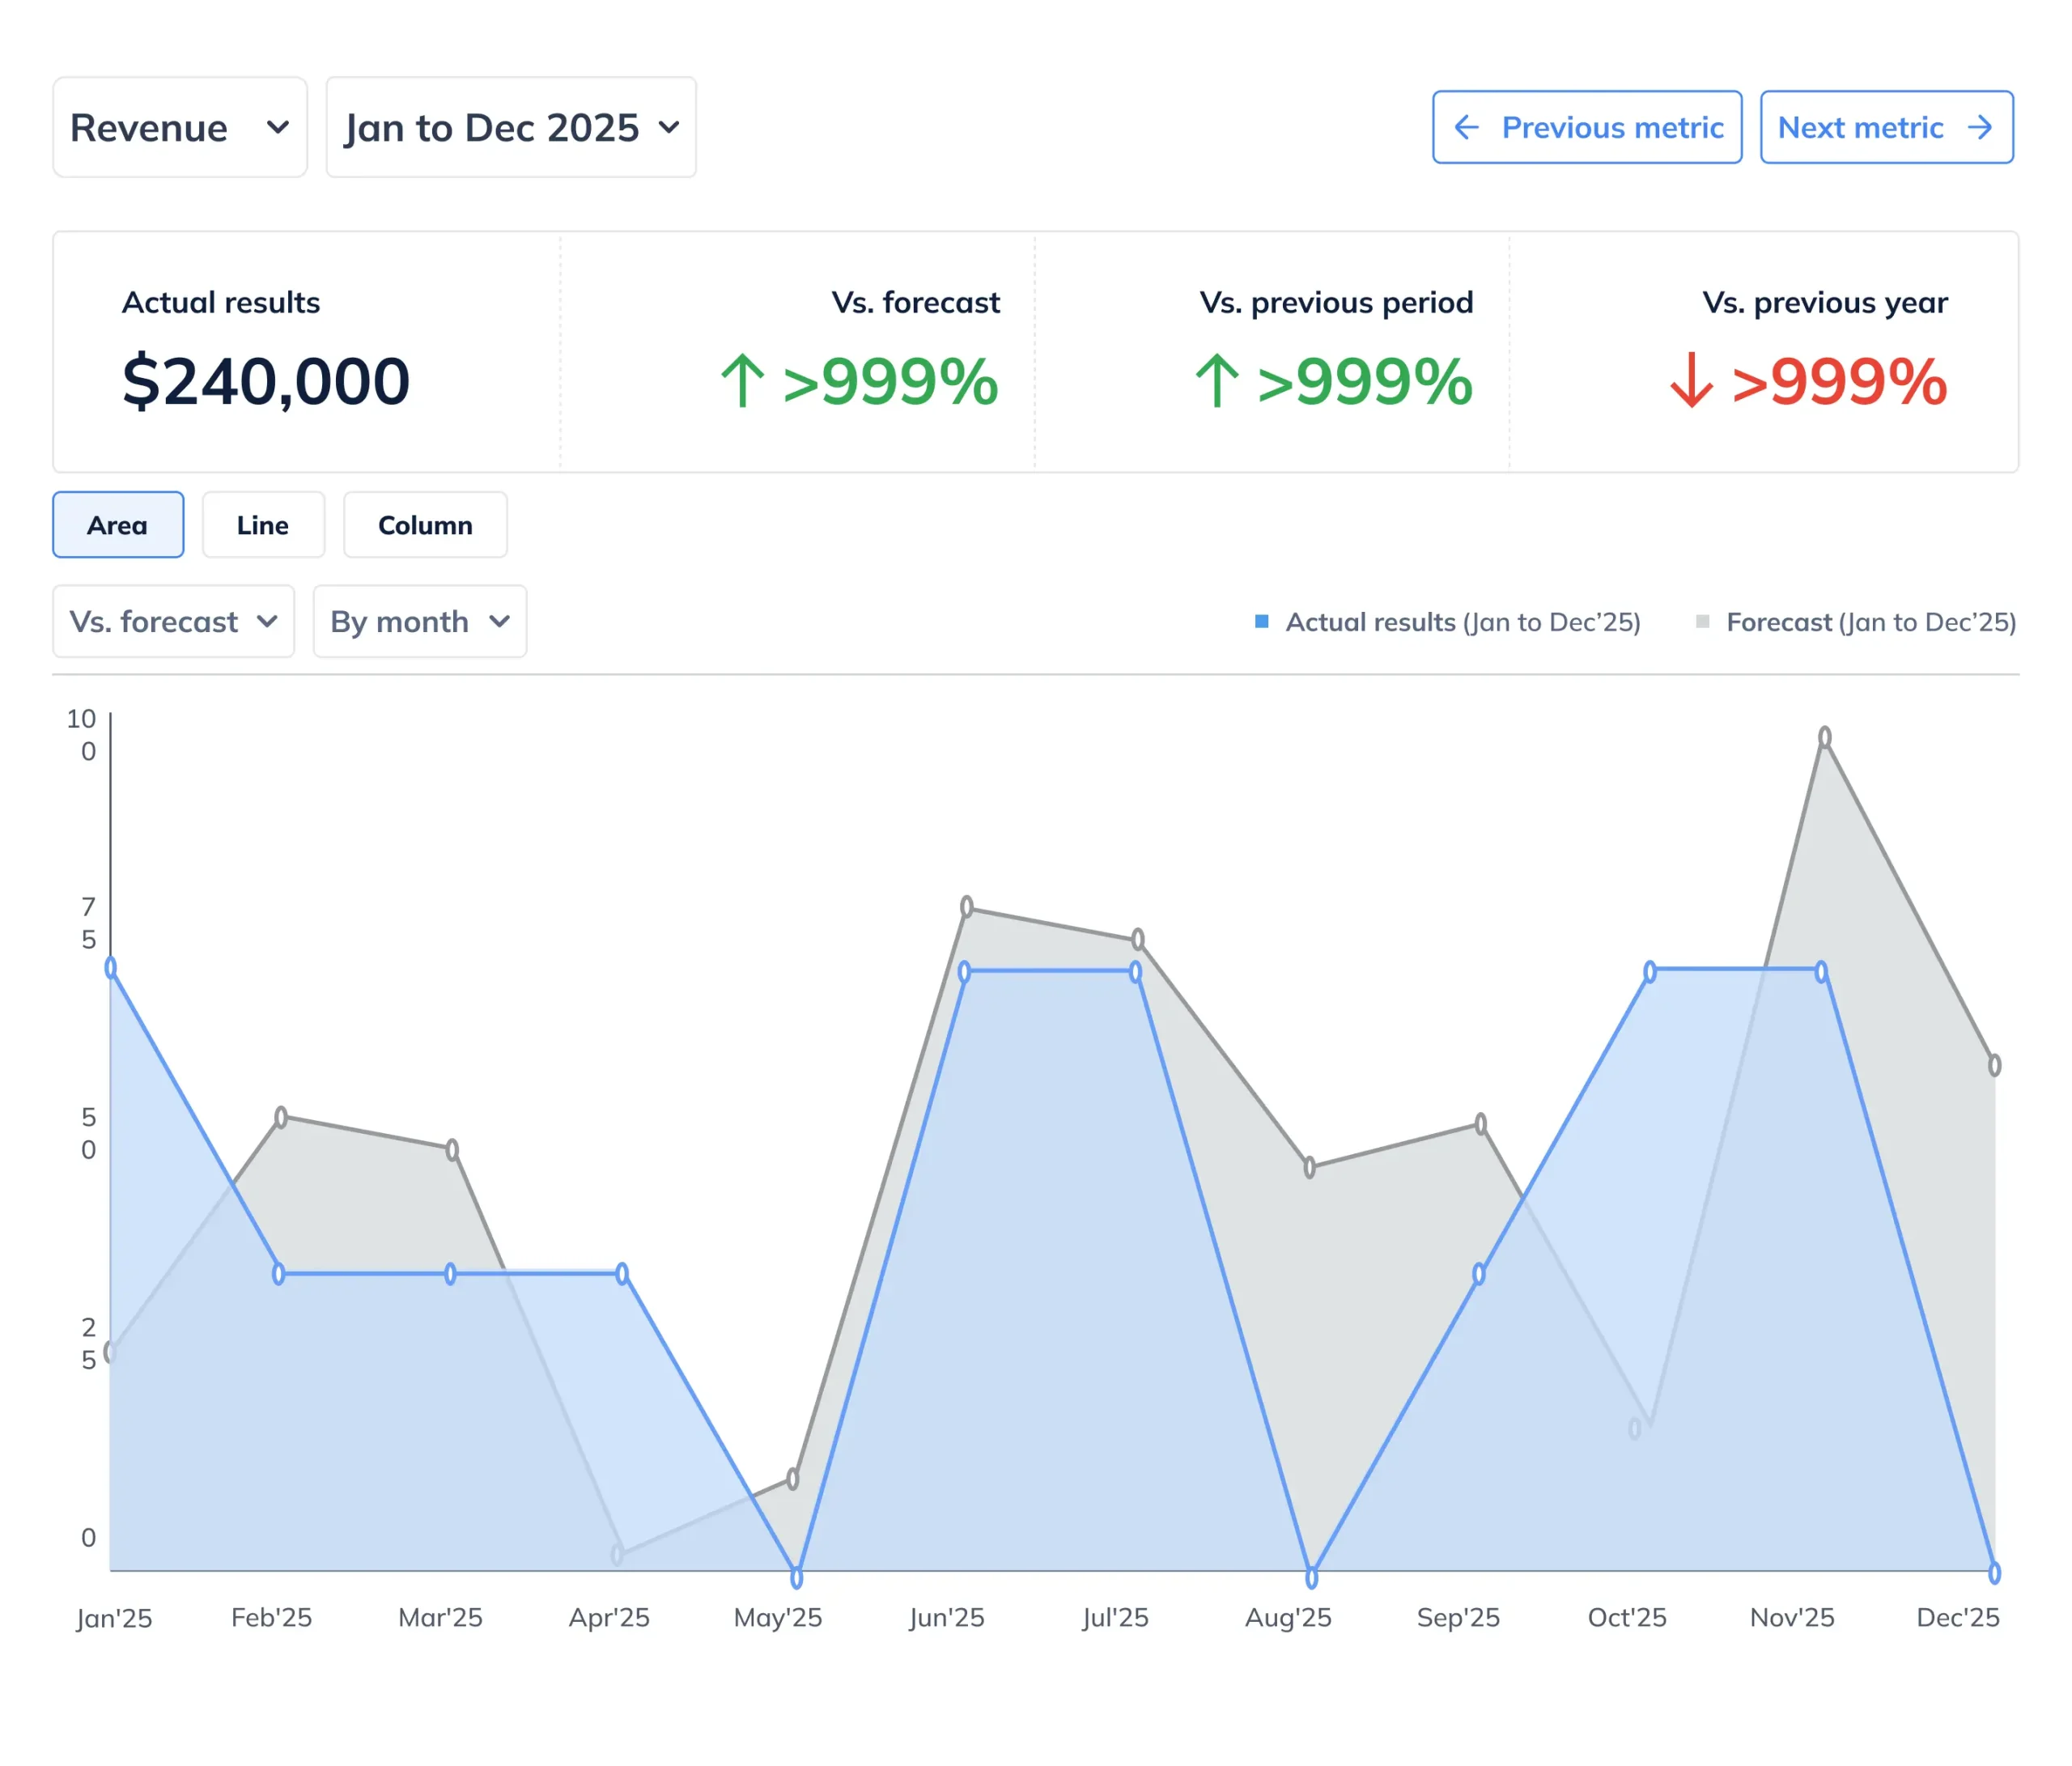2072x1766 pixels.
Task: Go to the Next metric
Action: coord(1886,127)
